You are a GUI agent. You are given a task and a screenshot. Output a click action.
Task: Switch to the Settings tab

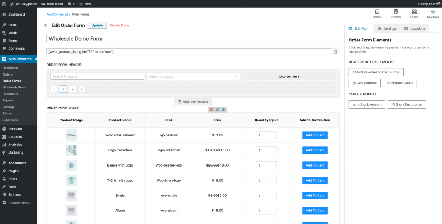[387, 28]
